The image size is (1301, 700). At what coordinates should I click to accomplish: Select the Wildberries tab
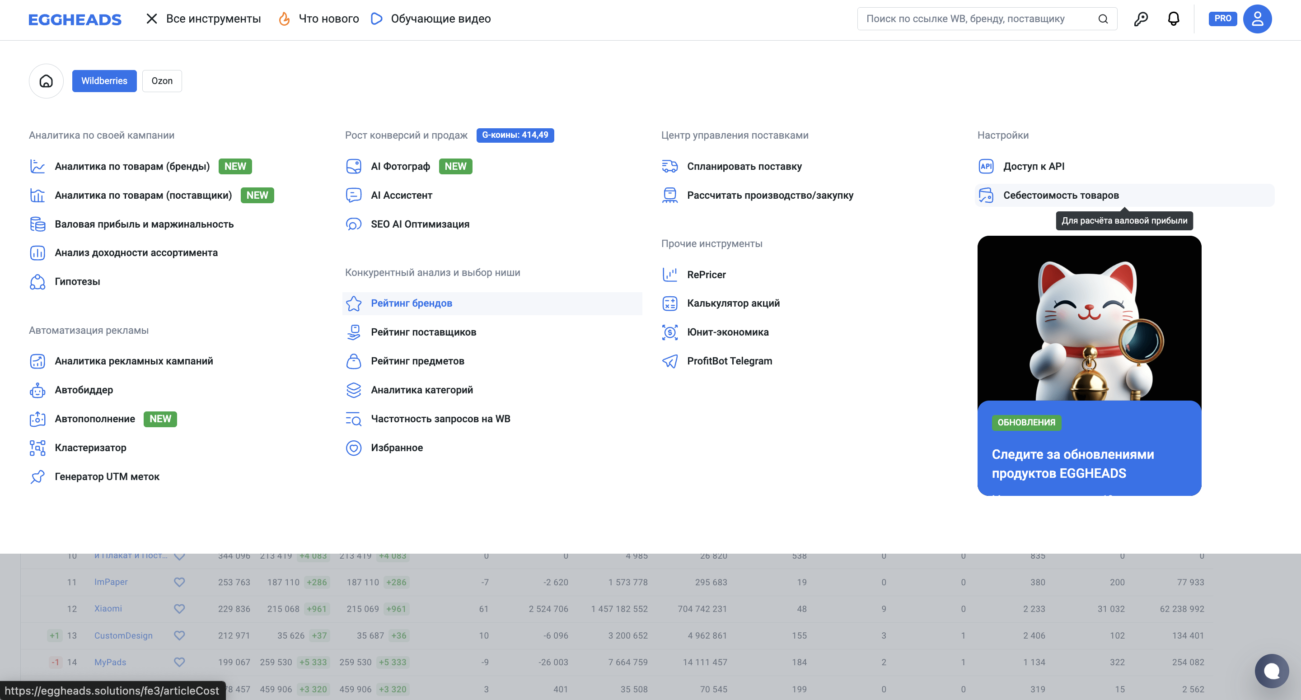pyautogui.click(x=104, y=81)
